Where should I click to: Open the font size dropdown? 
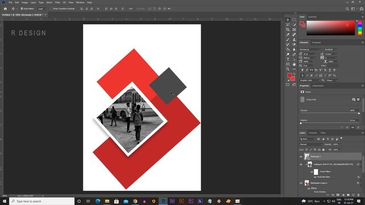click(x=310, y=54)
